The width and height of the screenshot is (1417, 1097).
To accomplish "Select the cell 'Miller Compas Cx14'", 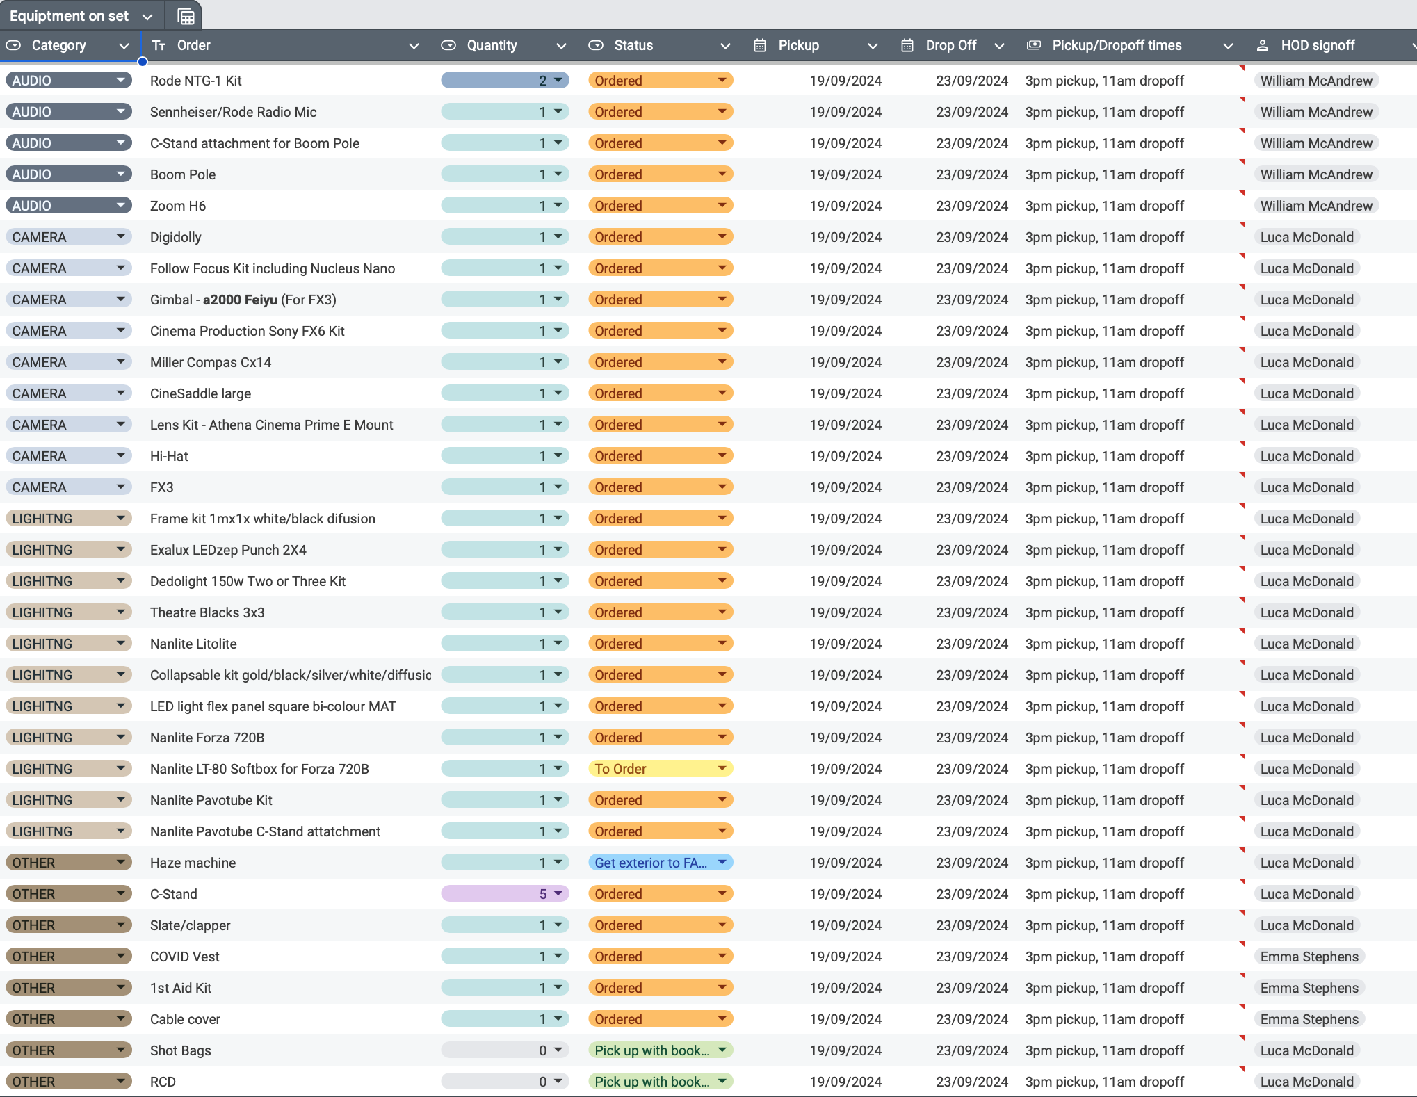I will coord(288,362).
